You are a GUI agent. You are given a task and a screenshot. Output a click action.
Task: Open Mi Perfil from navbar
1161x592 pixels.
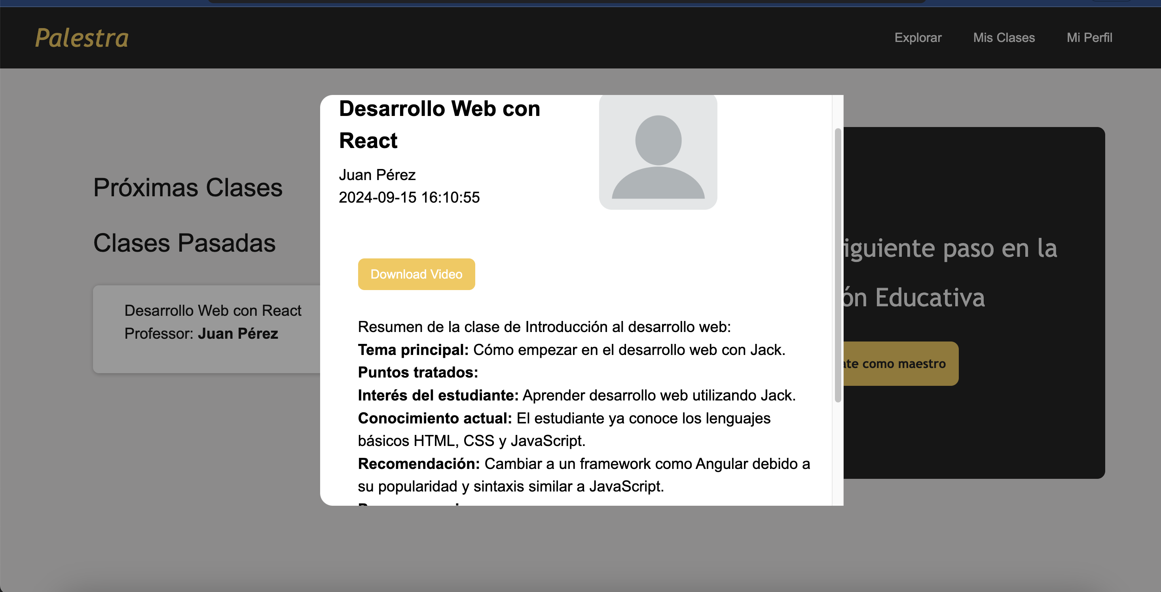[x=1089, y=38]
